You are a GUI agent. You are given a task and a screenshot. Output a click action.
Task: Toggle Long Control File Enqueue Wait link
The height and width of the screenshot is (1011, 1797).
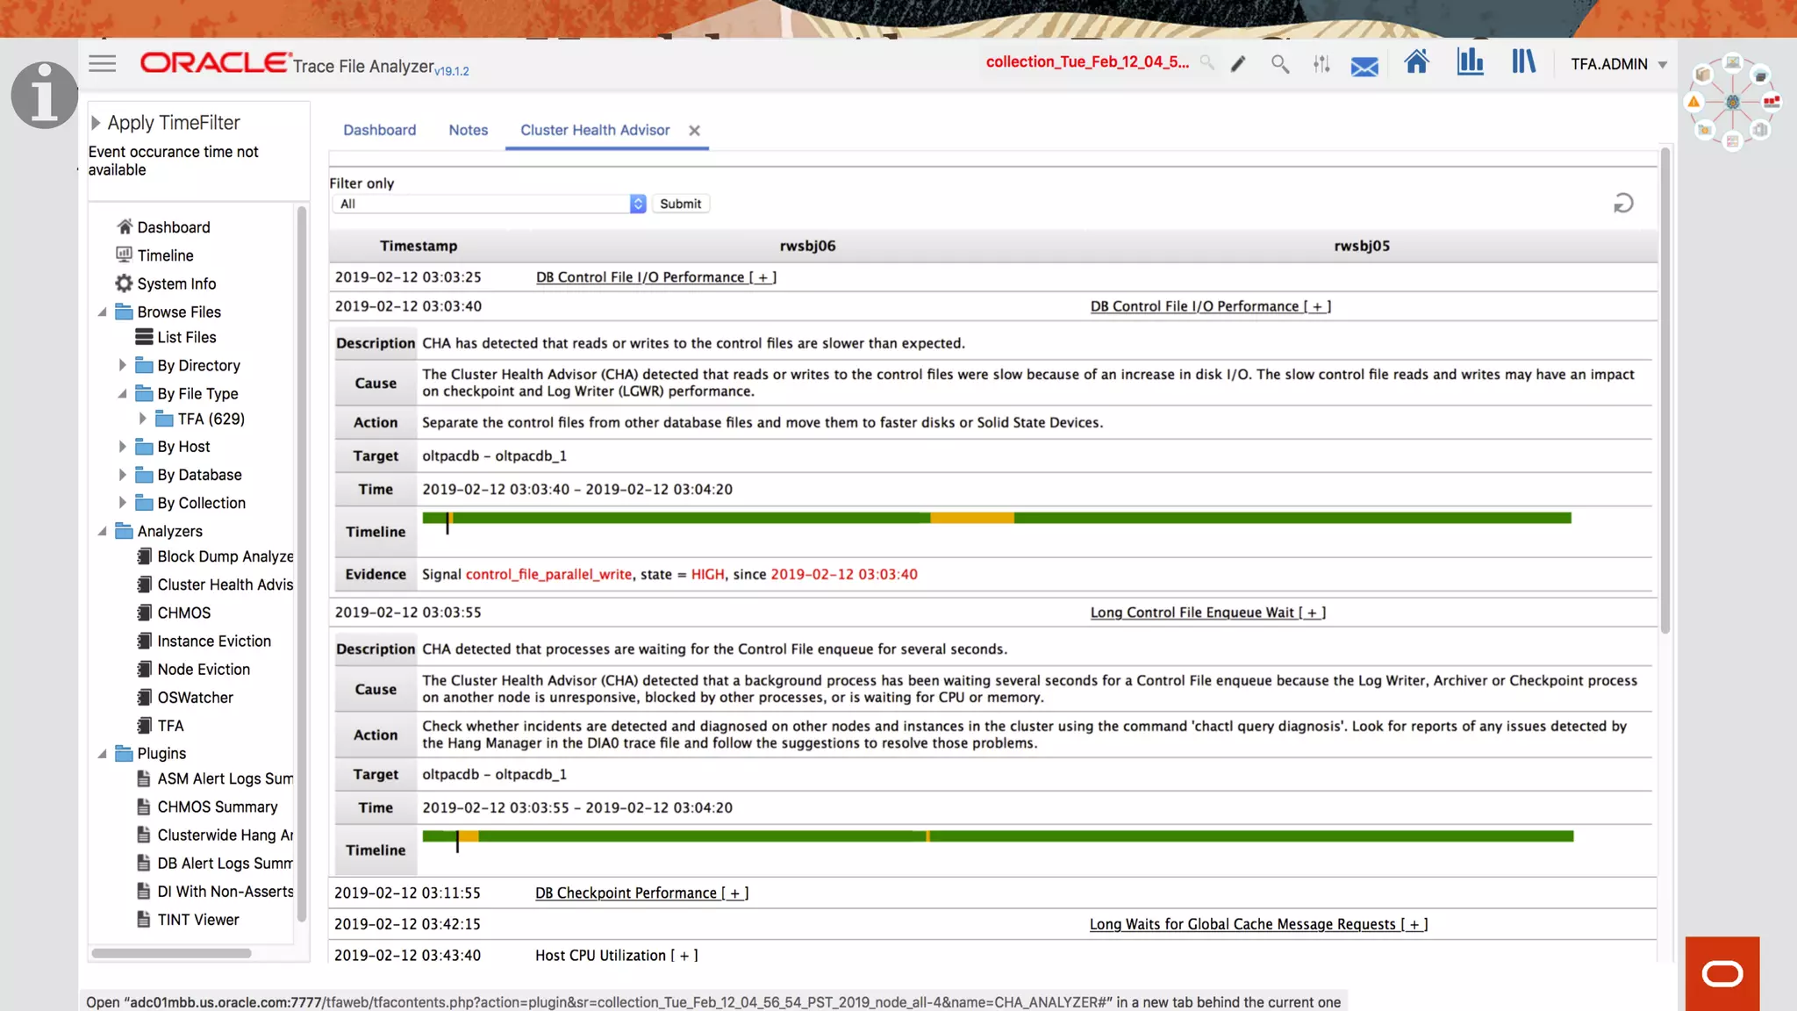click(x=1207, y=613)
